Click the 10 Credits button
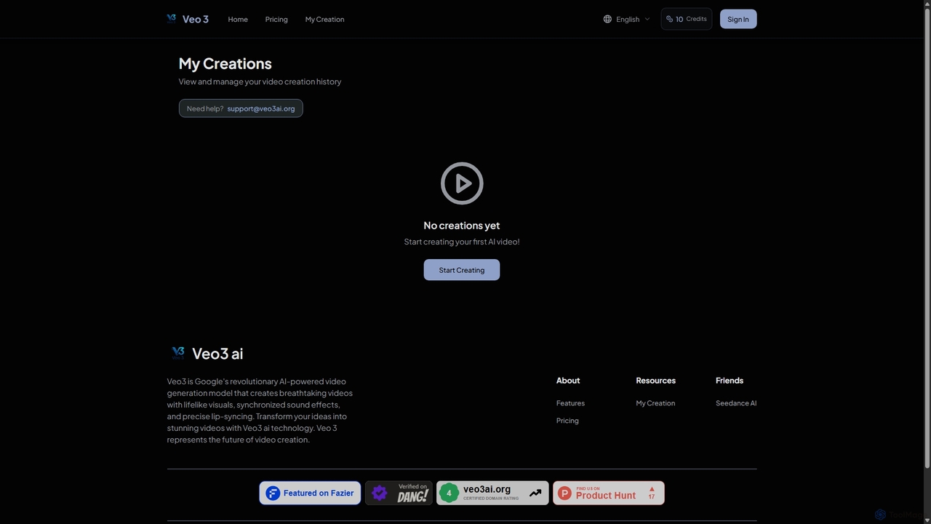931x524 pixels. pos(687,19)
